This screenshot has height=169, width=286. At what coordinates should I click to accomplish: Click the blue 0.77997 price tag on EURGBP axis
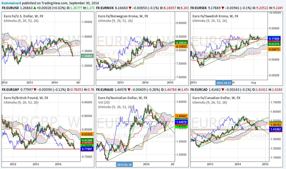(87, 149)
